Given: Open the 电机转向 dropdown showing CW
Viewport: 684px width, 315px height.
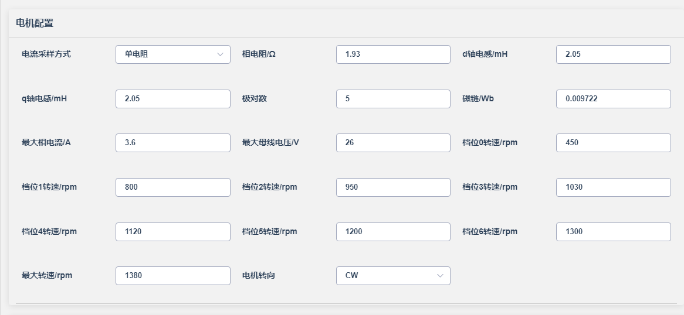Looking at the screenshot, I should click(393, 276).
